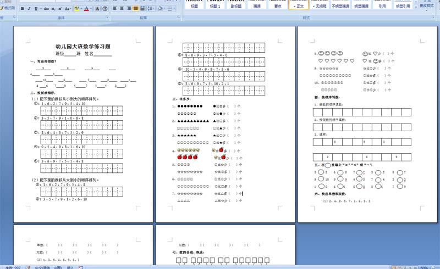Click the third page with 四、按顺序写数
This screenshot has height=269, width=440.
367,124
